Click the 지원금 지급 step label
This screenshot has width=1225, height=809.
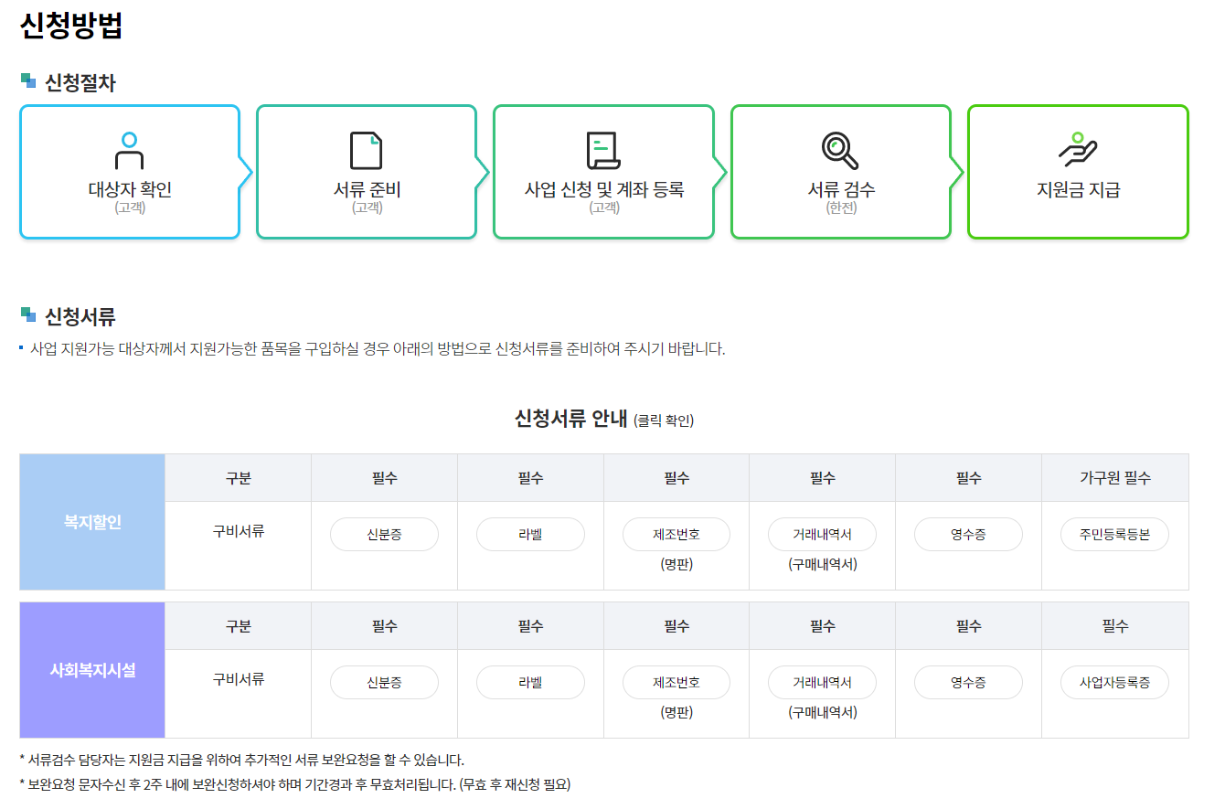[1079, 190]
